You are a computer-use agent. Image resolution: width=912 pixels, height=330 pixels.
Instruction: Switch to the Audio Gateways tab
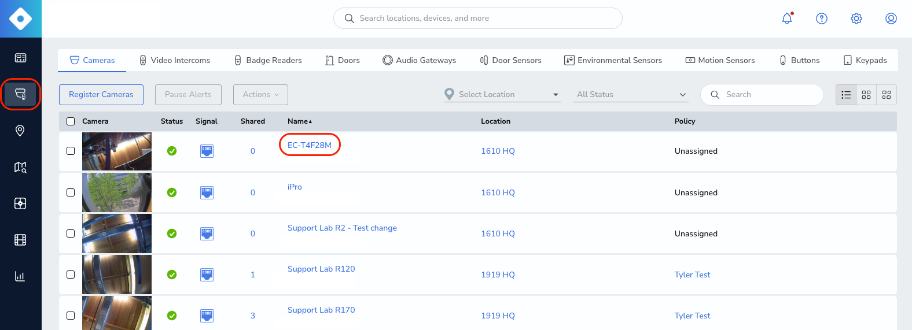click(419, 60)
